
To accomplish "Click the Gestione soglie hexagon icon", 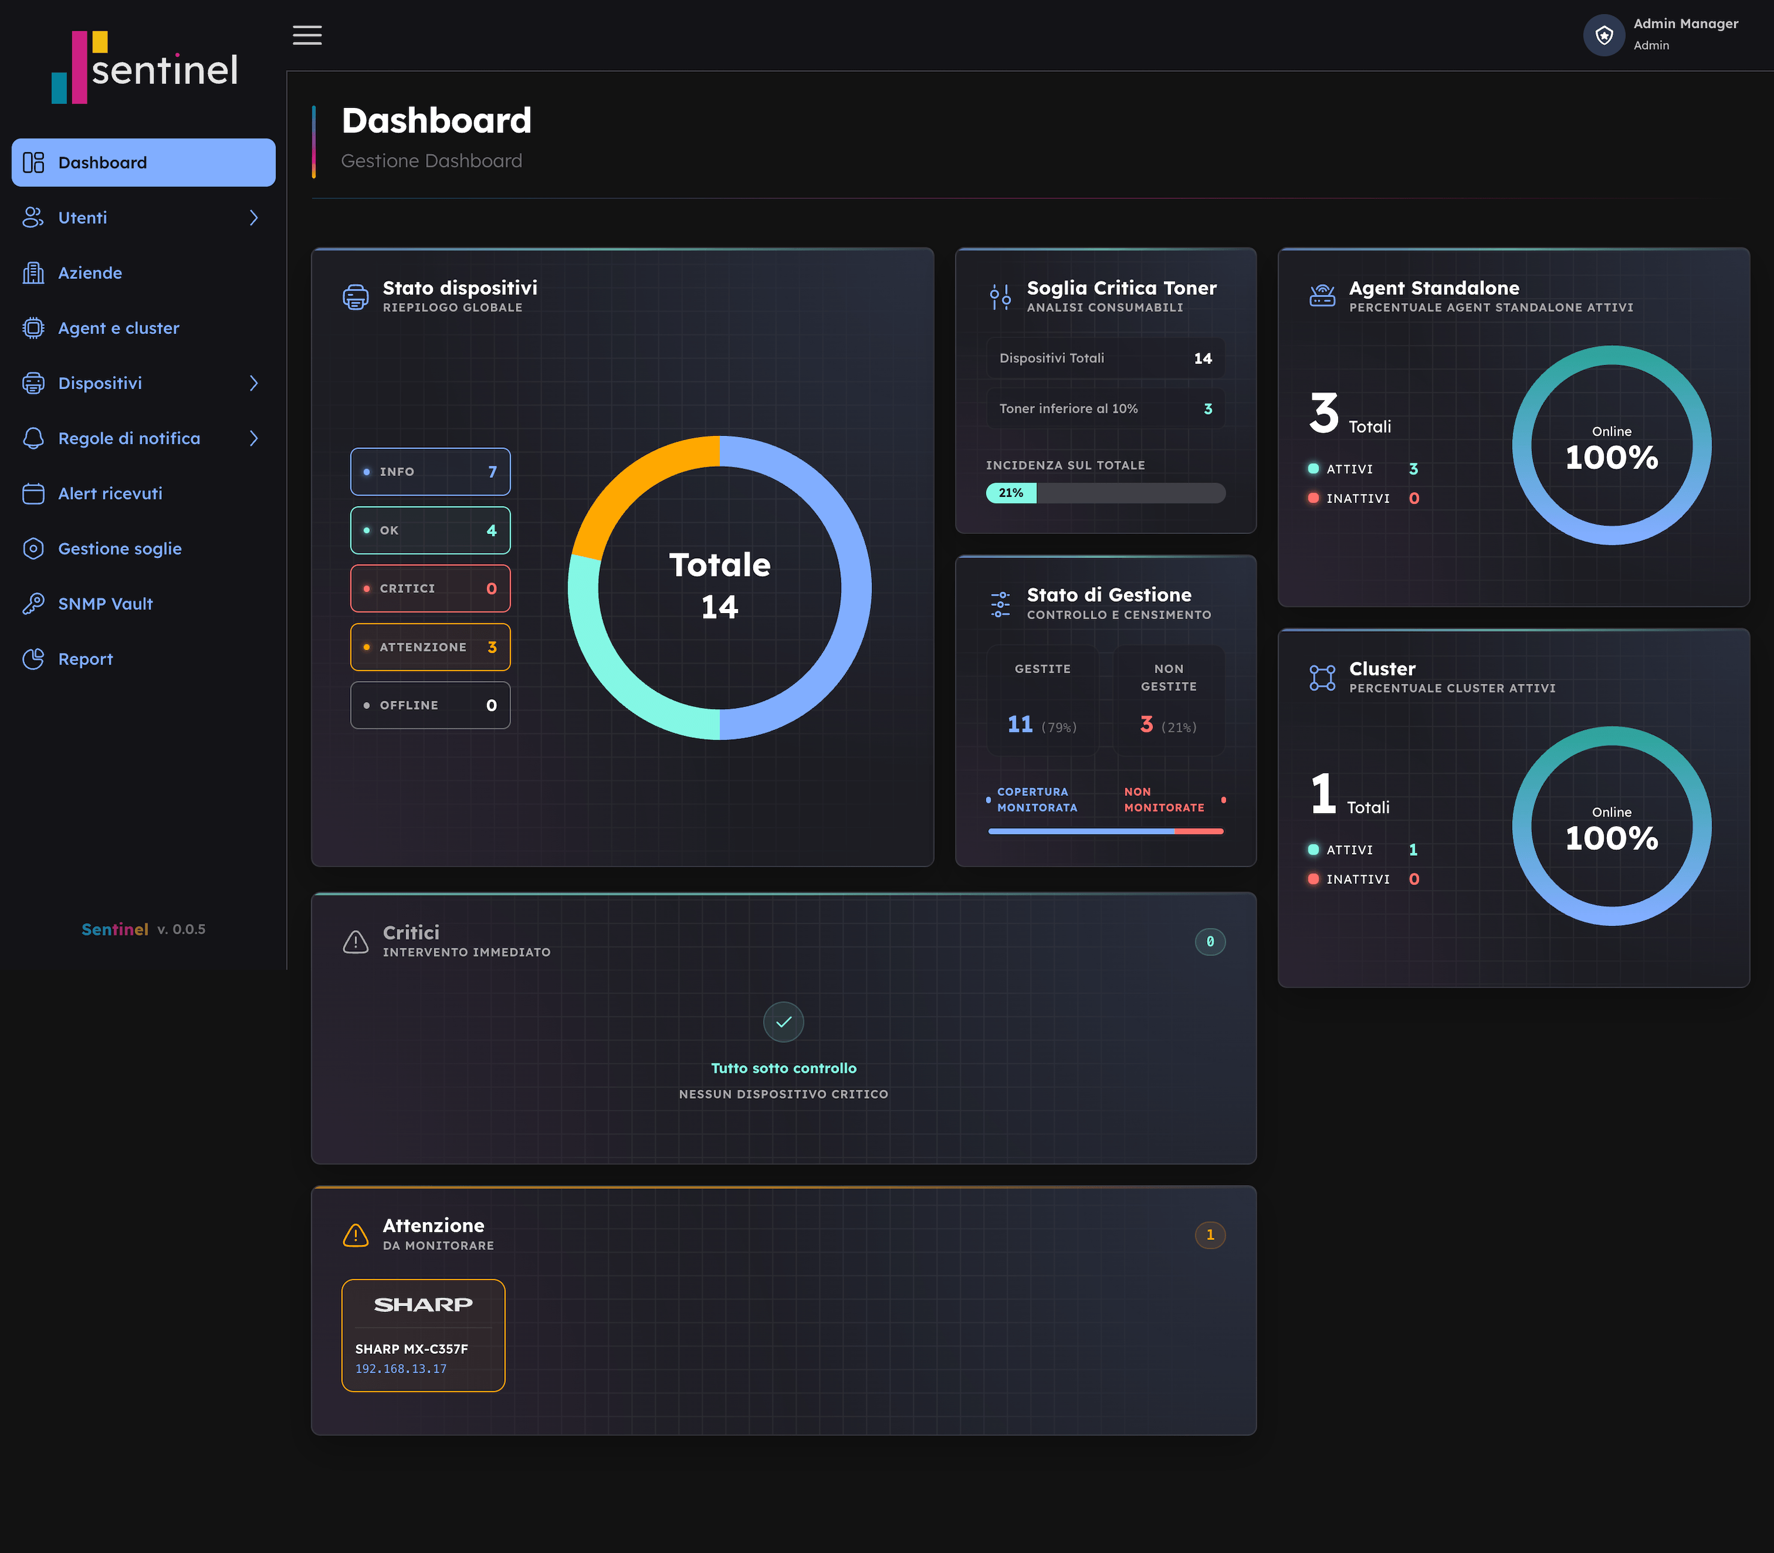I will point(33,548).
